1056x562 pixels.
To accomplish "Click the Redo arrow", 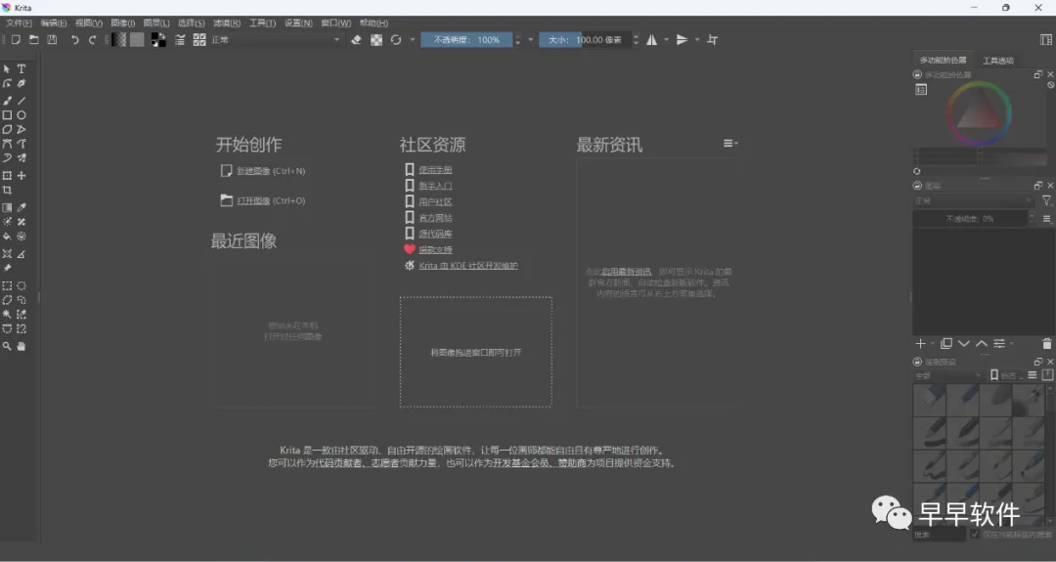I will pos(93,40).
